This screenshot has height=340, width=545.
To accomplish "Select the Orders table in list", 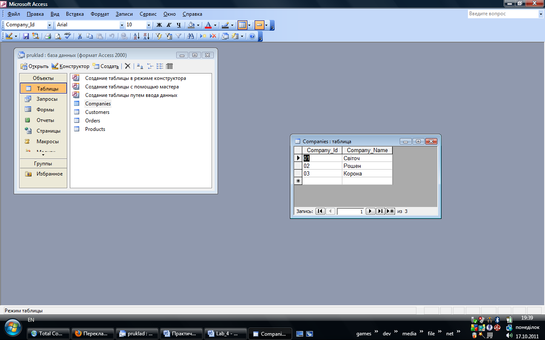I will tap(92, 121).
